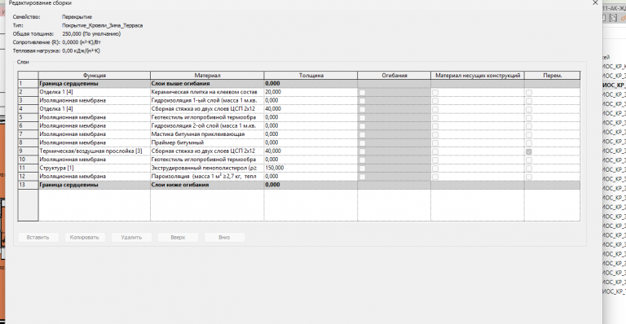The height and width of the screenshot is (324, 626).
Task: Select row number 11 cell
Action: pos(28,168)
